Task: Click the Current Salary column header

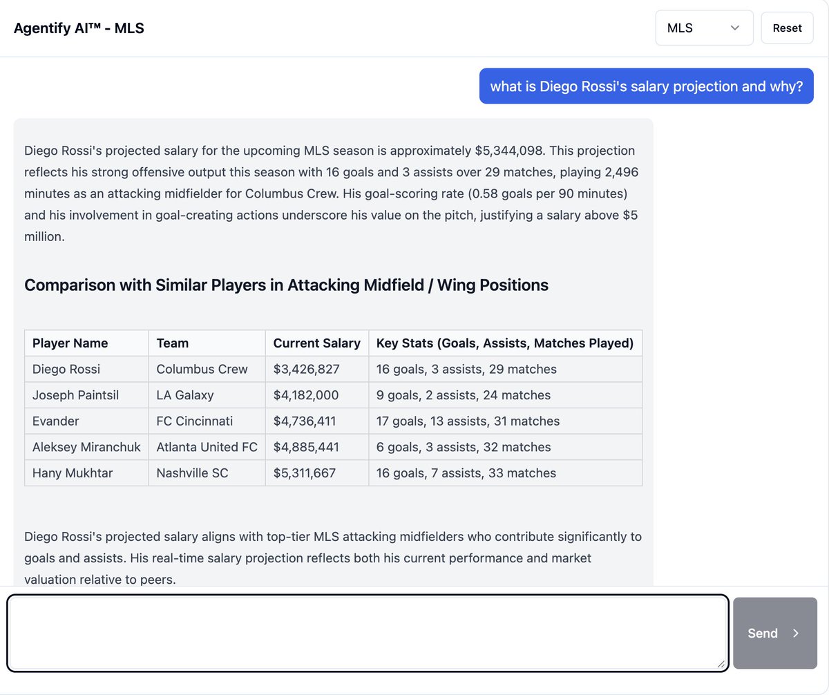Action: (x=316, y=343)
